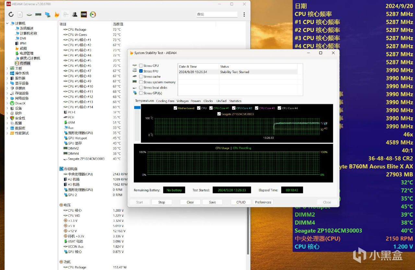The image size is (415, 270).
Task: Launch stability test via flame toolbar icon
Action: pos(57,14)
